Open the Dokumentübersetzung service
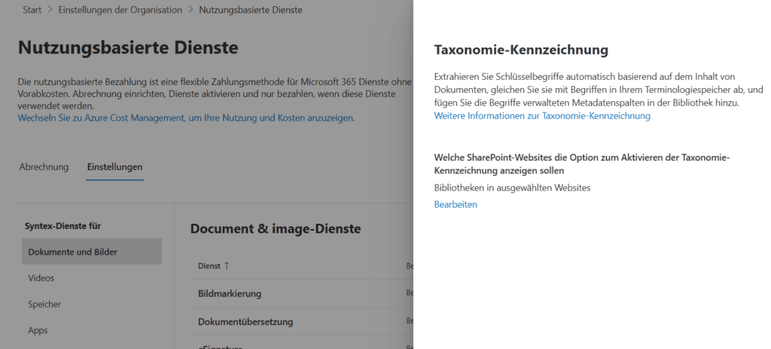 [245, 322]
